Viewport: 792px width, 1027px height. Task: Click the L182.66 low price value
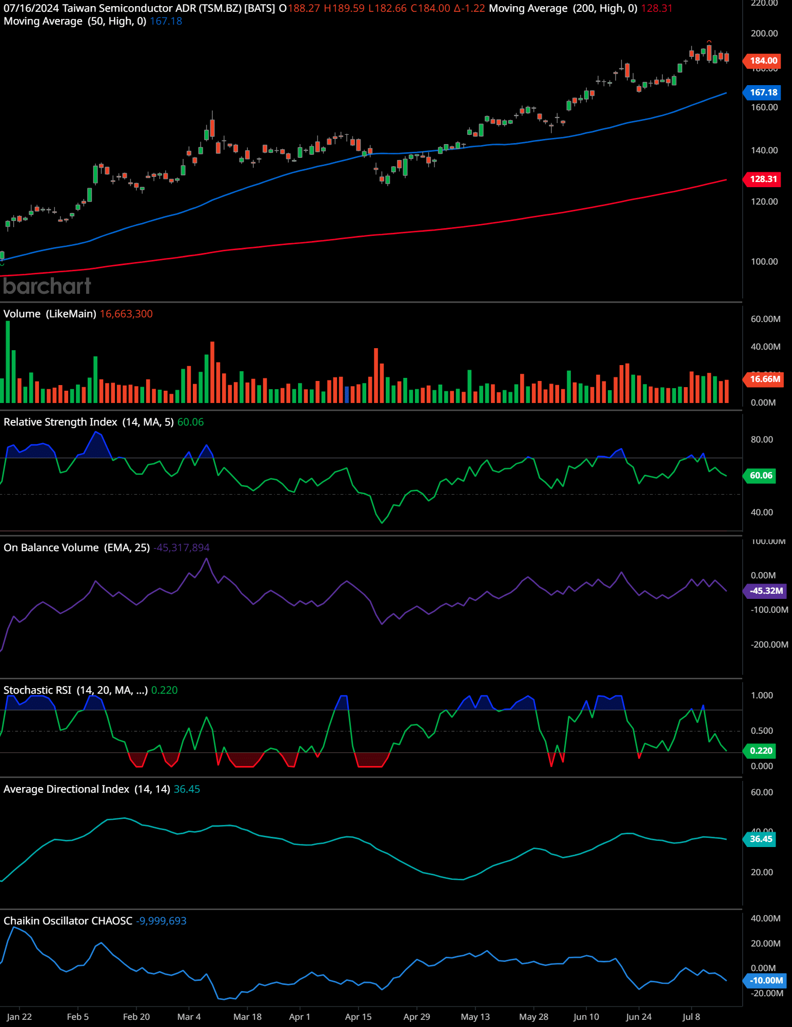[387, 8]
